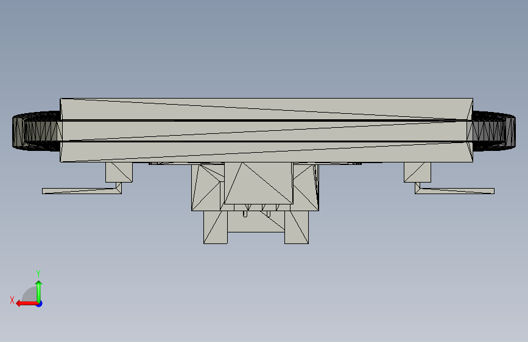528x342 pixels.
Task: Select the bottom right leg block
Action: [x=297, y=227]
